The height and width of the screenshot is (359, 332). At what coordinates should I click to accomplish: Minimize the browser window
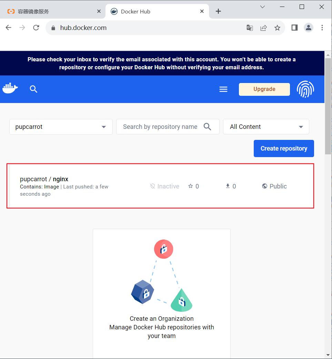pos(282,7)
